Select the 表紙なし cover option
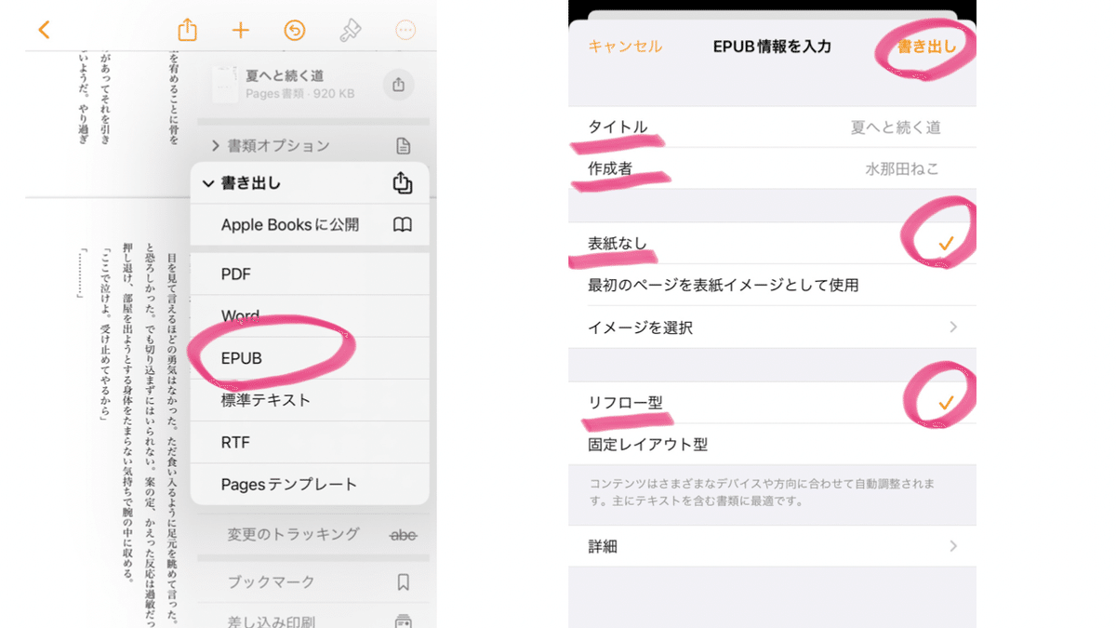 click(772, 243)
